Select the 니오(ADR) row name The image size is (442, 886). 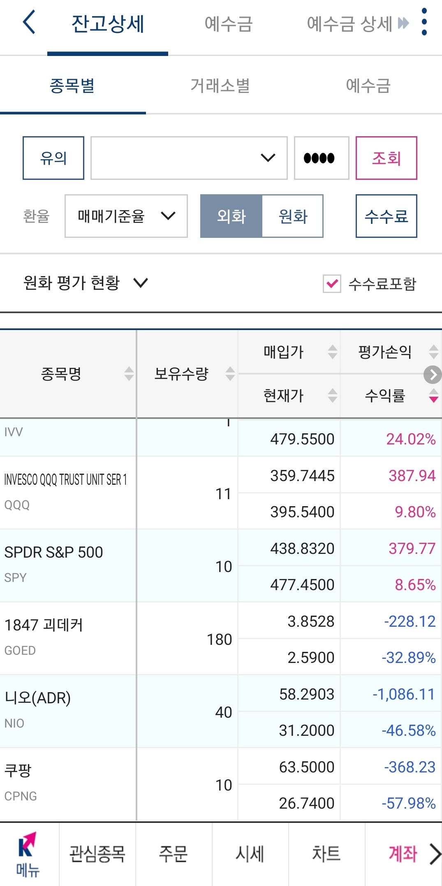point(37,698)
